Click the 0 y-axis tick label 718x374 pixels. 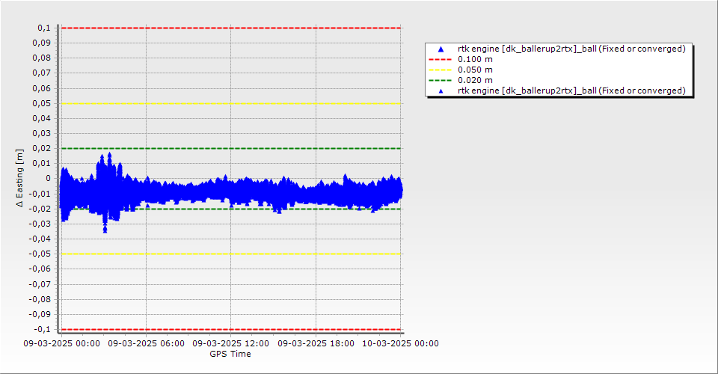[x=49, y=179]
